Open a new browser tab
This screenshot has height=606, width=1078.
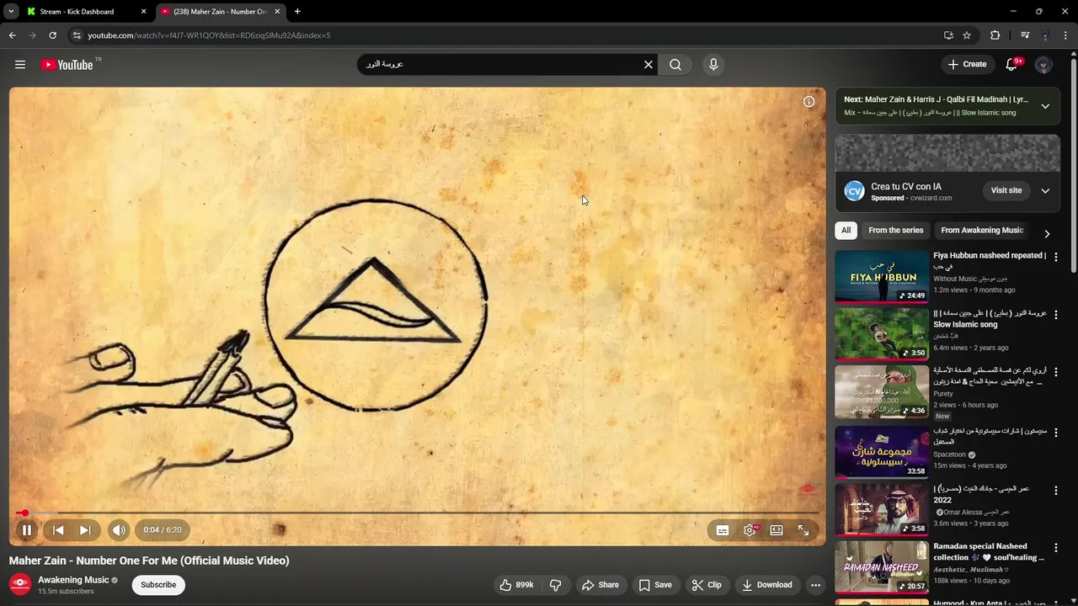coord(297,12)
